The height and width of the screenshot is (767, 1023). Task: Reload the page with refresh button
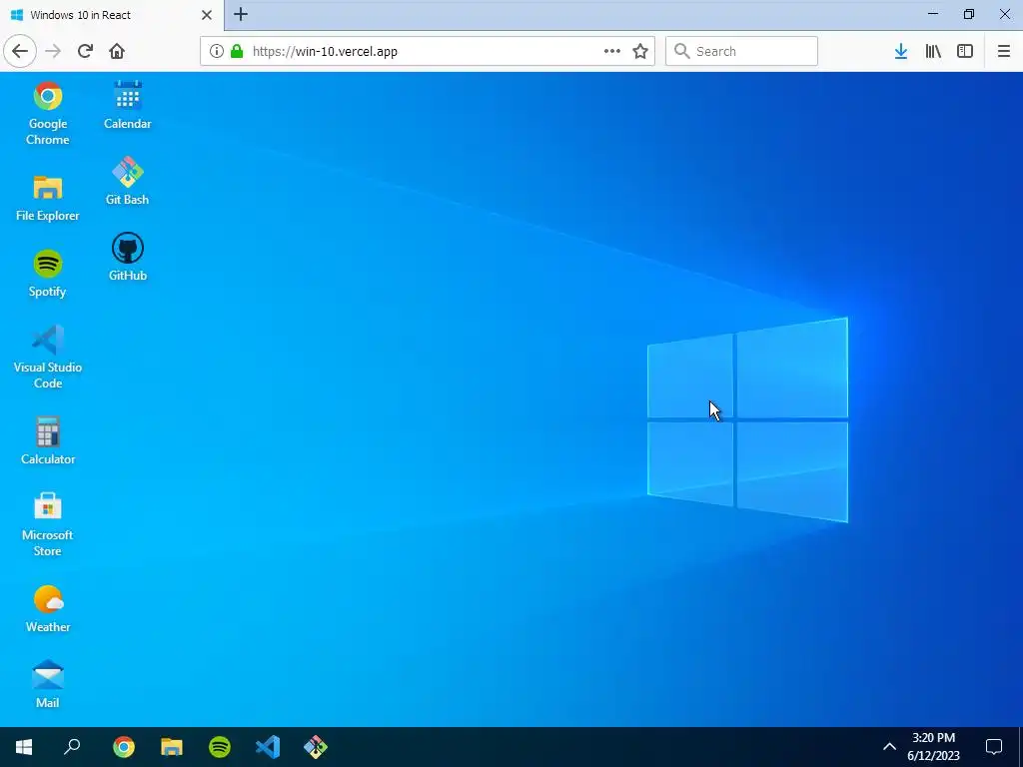pos(85,51)
